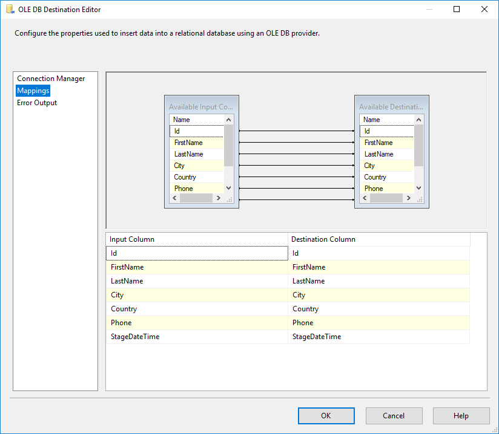Click left arrow in Available Destination Columns scrollbar

click(x=365, y=198)
